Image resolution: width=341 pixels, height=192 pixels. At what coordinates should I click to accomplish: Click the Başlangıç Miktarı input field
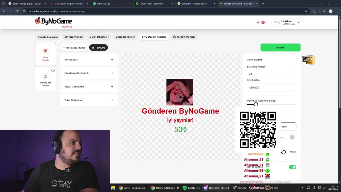tap(271, 74)
